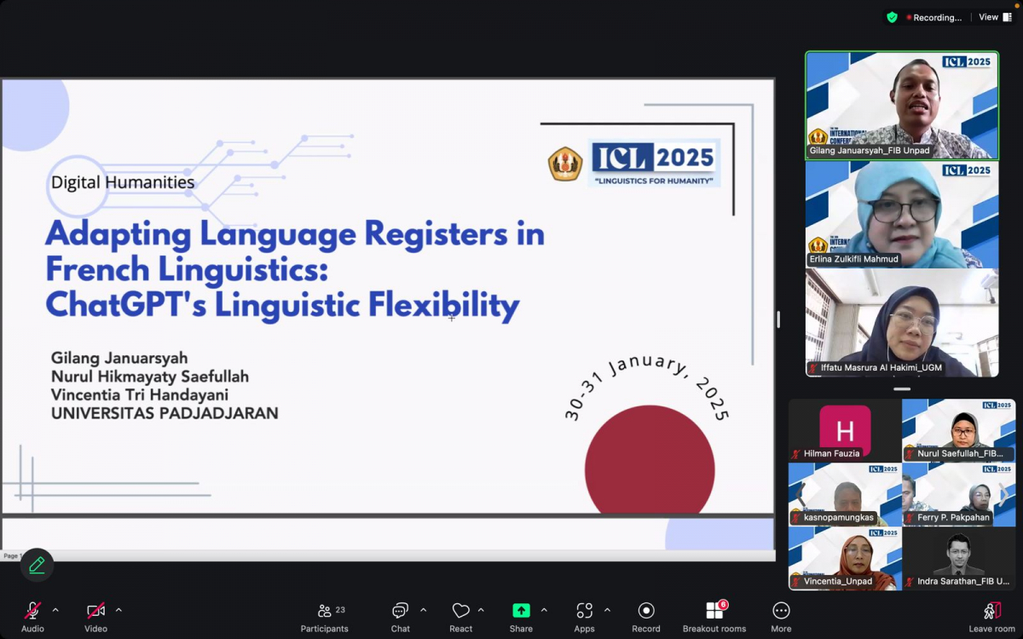Screen dimensions: 1023x639
Task: Start the Video camera button
Action: (95, 617)
